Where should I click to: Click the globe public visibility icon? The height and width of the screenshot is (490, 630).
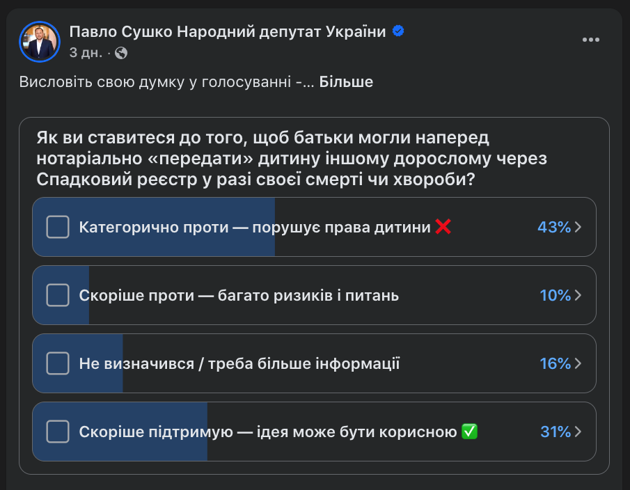click(121, 53)
